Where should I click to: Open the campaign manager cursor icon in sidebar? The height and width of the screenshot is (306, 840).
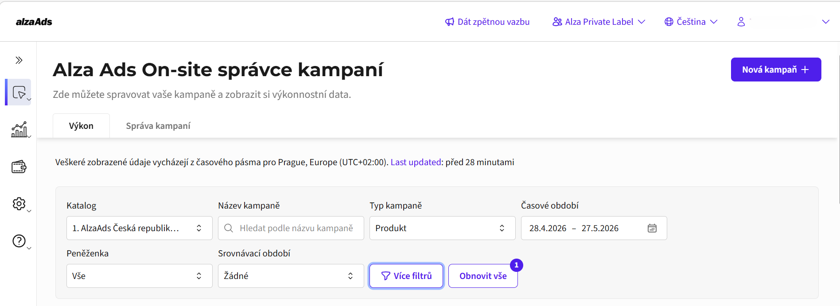pyautogui.click(x=19, y=92)
